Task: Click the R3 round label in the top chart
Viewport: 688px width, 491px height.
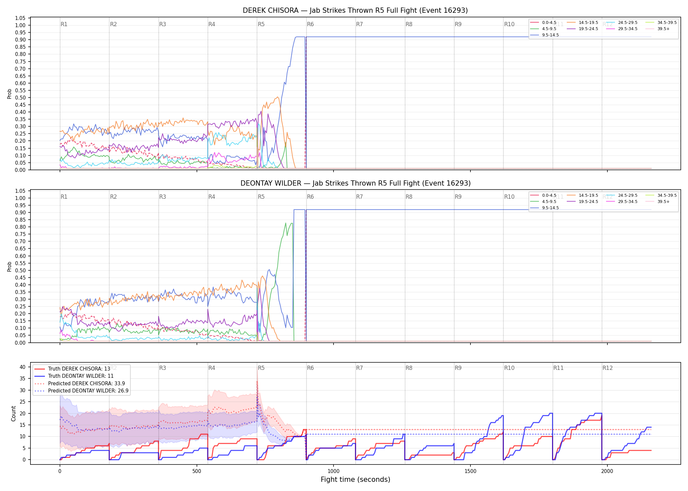Action: [x=162, y=24]
